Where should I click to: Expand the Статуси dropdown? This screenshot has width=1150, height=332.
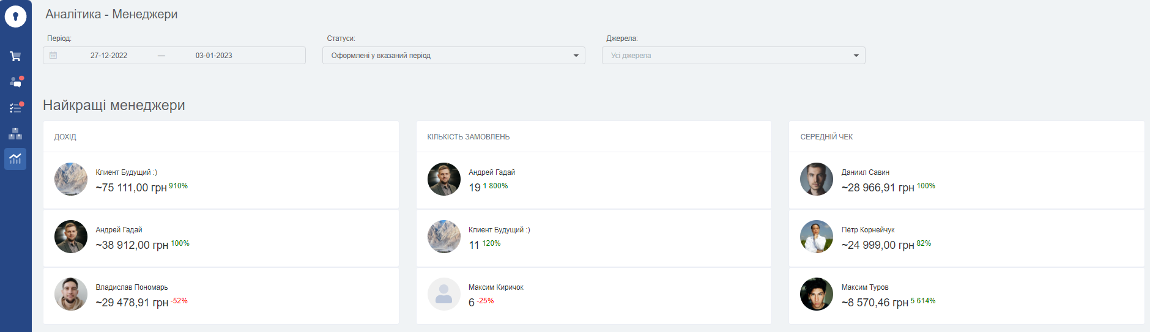[x=453, y=56]
